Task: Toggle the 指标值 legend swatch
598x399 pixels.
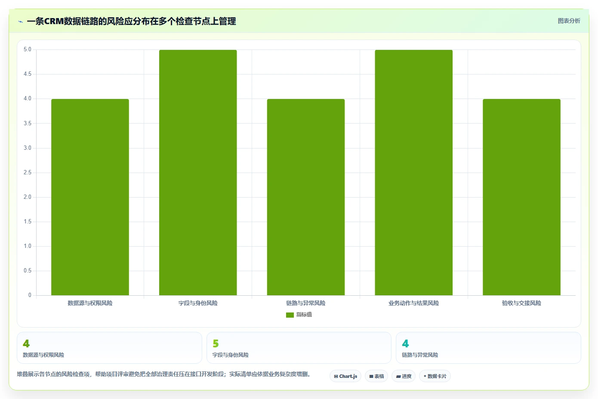Action: (x=290, y=315)
